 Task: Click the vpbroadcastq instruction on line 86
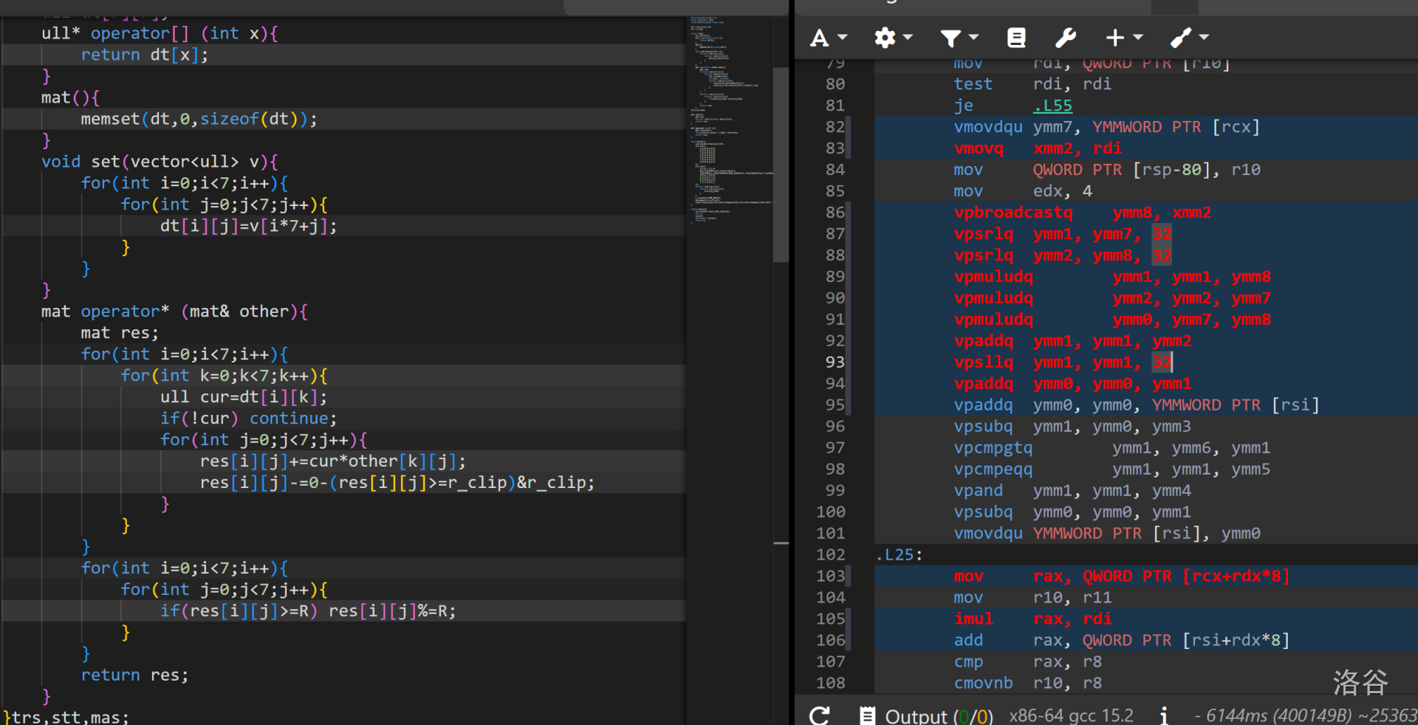1013,213
